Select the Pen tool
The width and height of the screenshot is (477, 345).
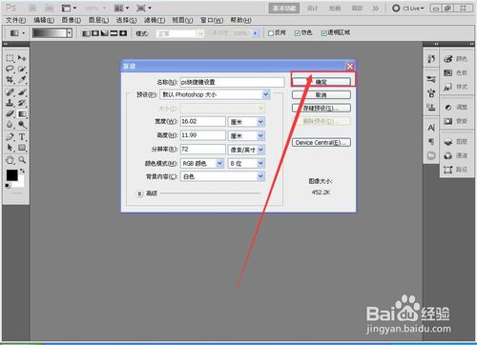10,137
